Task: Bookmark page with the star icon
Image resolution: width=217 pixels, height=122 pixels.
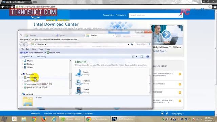Action: pyautogui.click(x=210, y=7)
